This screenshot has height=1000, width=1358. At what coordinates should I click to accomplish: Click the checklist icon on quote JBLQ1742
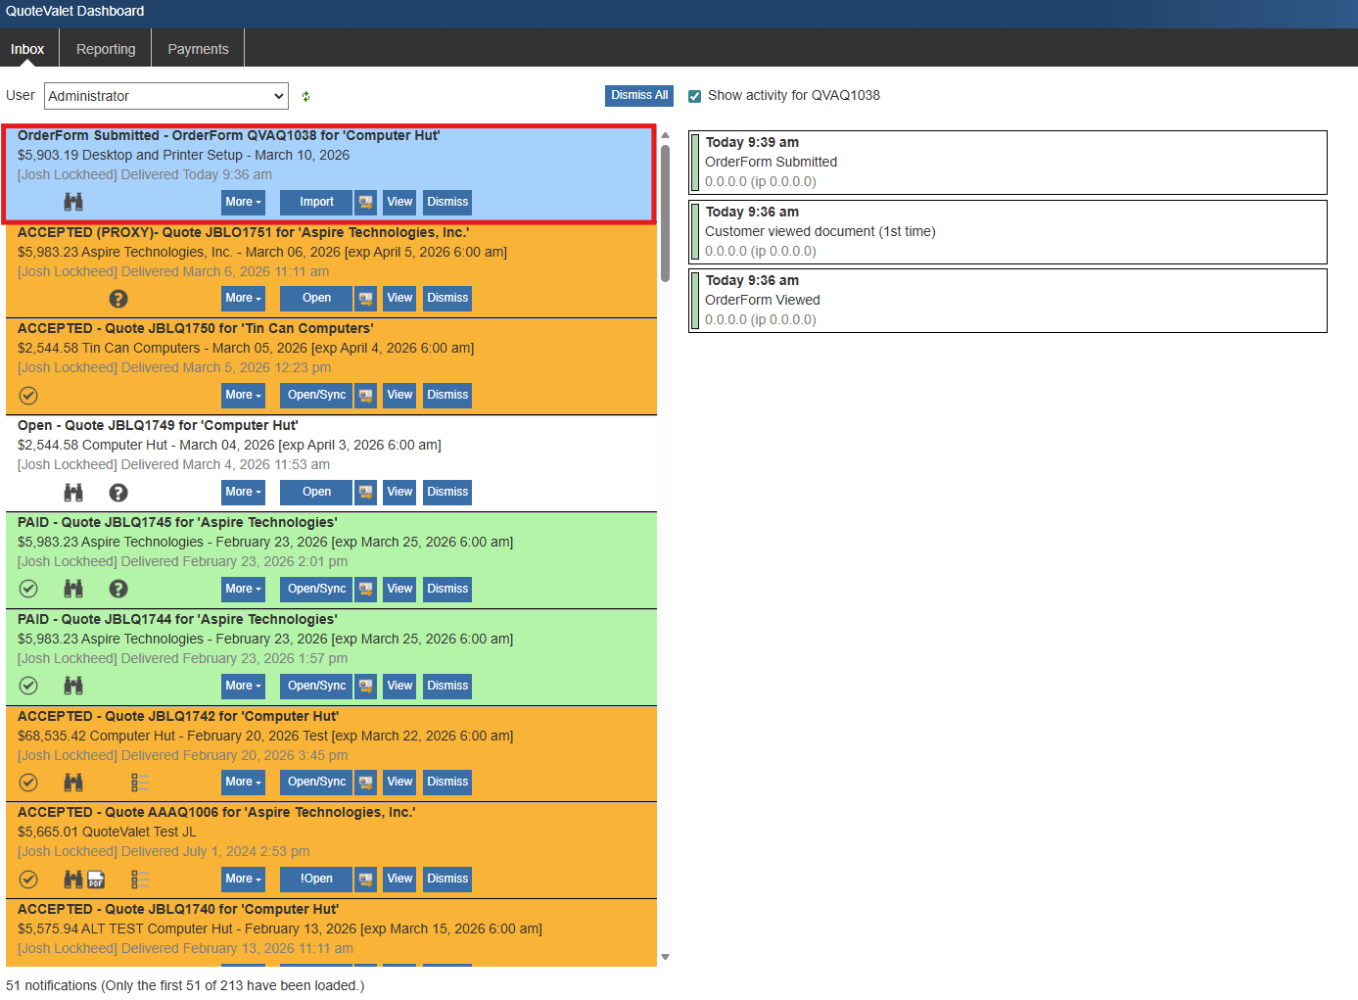(139, 783)
